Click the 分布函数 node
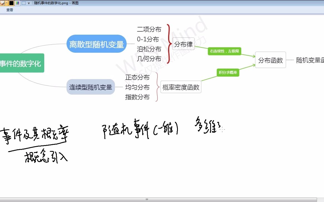 270,60
